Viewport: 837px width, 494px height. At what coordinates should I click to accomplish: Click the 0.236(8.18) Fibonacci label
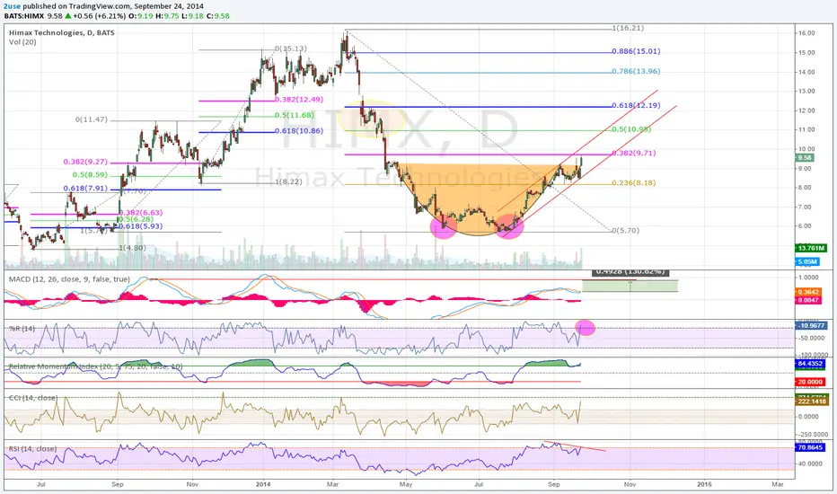tap(634, 182)
